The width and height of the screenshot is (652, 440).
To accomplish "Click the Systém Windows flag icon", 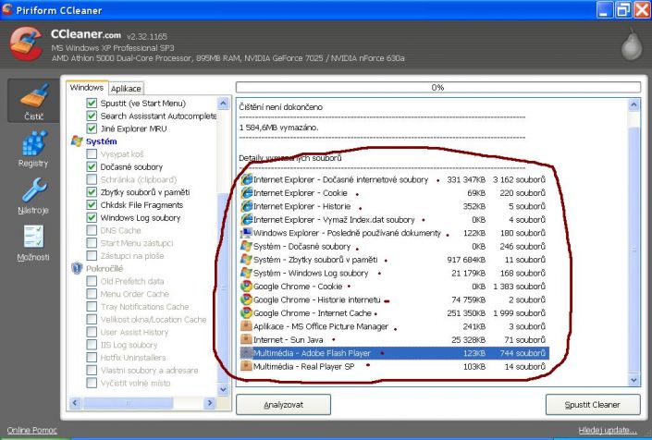I will click(77, 141).
